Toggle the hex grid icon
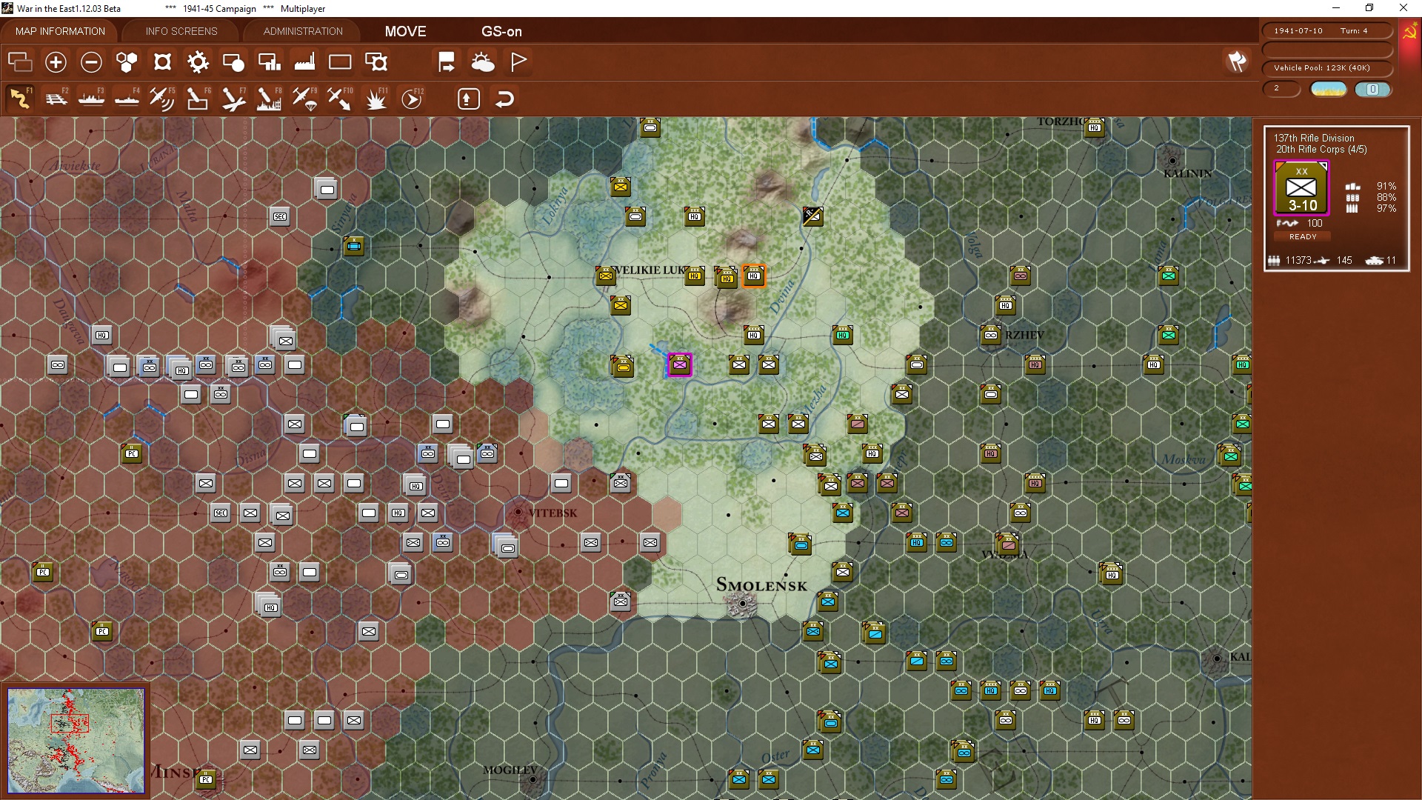Image resolution: width=1422 pixels, height=800 pixels. (x=127, y=61)
